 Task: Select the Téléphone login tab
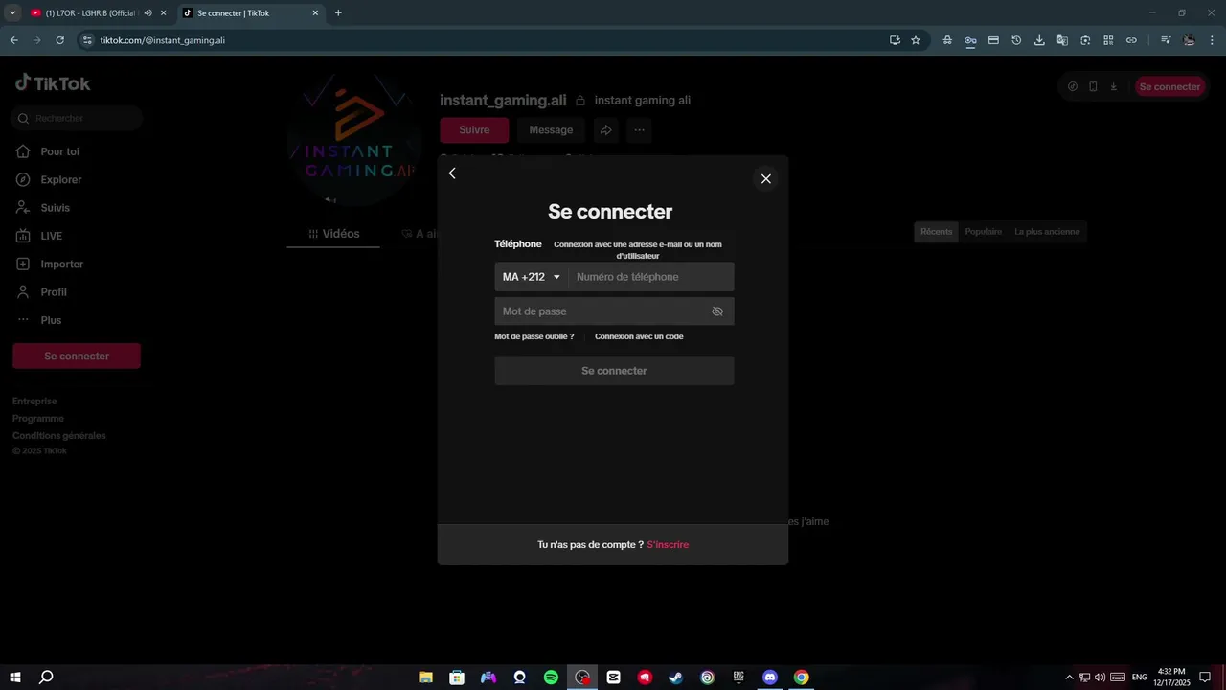[518, 244]
